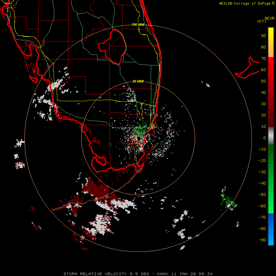Click the NEXR label above the color scale
Screen dimensions: 276x276
(269, 18)
